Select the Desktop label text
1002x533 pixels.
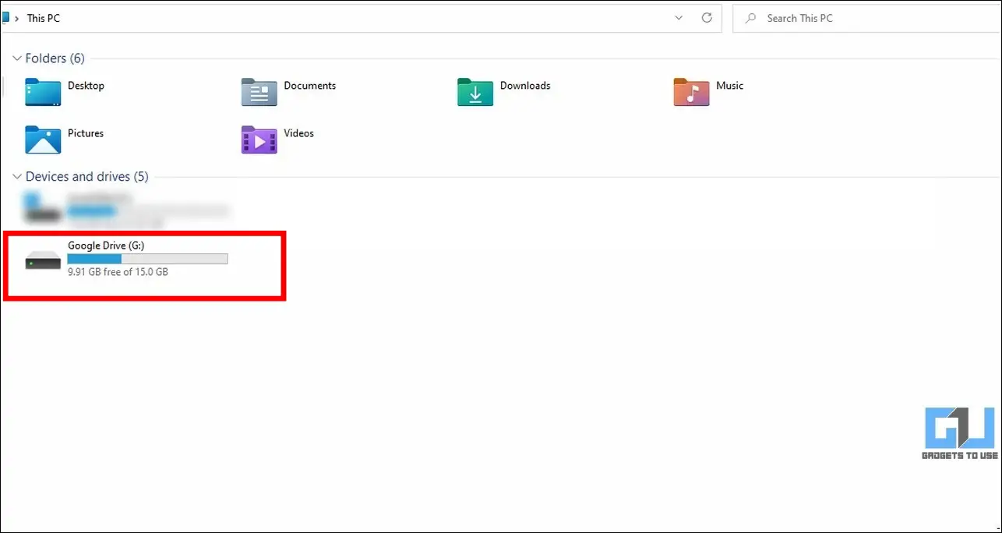pyautogui.click(x=86, y=86)
